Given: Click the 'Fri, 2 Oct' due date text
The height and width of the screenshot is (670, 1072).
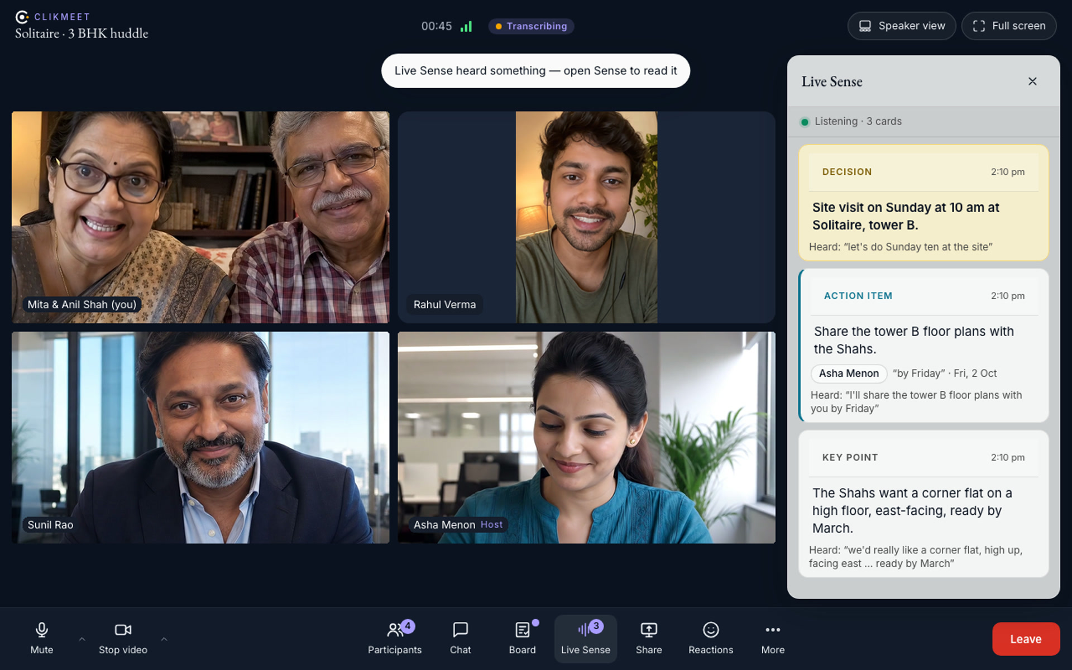Looking at the screenshot, I should click(x=975, y=374).
